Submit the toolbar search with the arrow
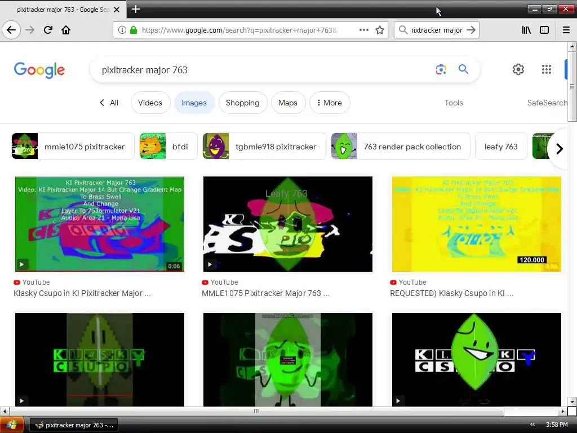The height and width of the screenshot is (433, 577). pyautogui.click(x=471, y=30)
